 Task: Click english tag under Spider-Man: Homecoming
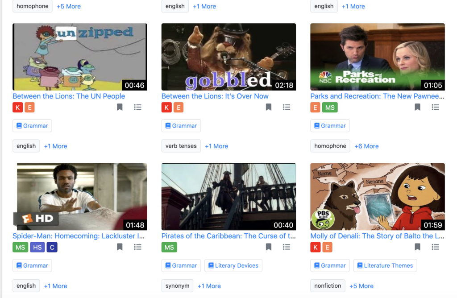click(26, 286)
